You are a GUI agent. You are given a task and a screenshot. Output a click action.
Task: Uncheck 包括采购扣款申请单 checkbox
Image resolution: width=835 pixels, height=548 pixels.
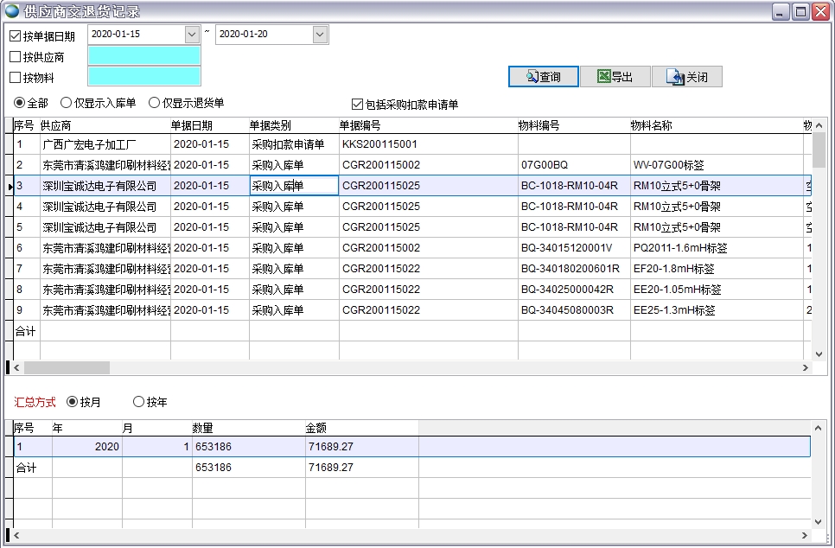coord(358,104)
